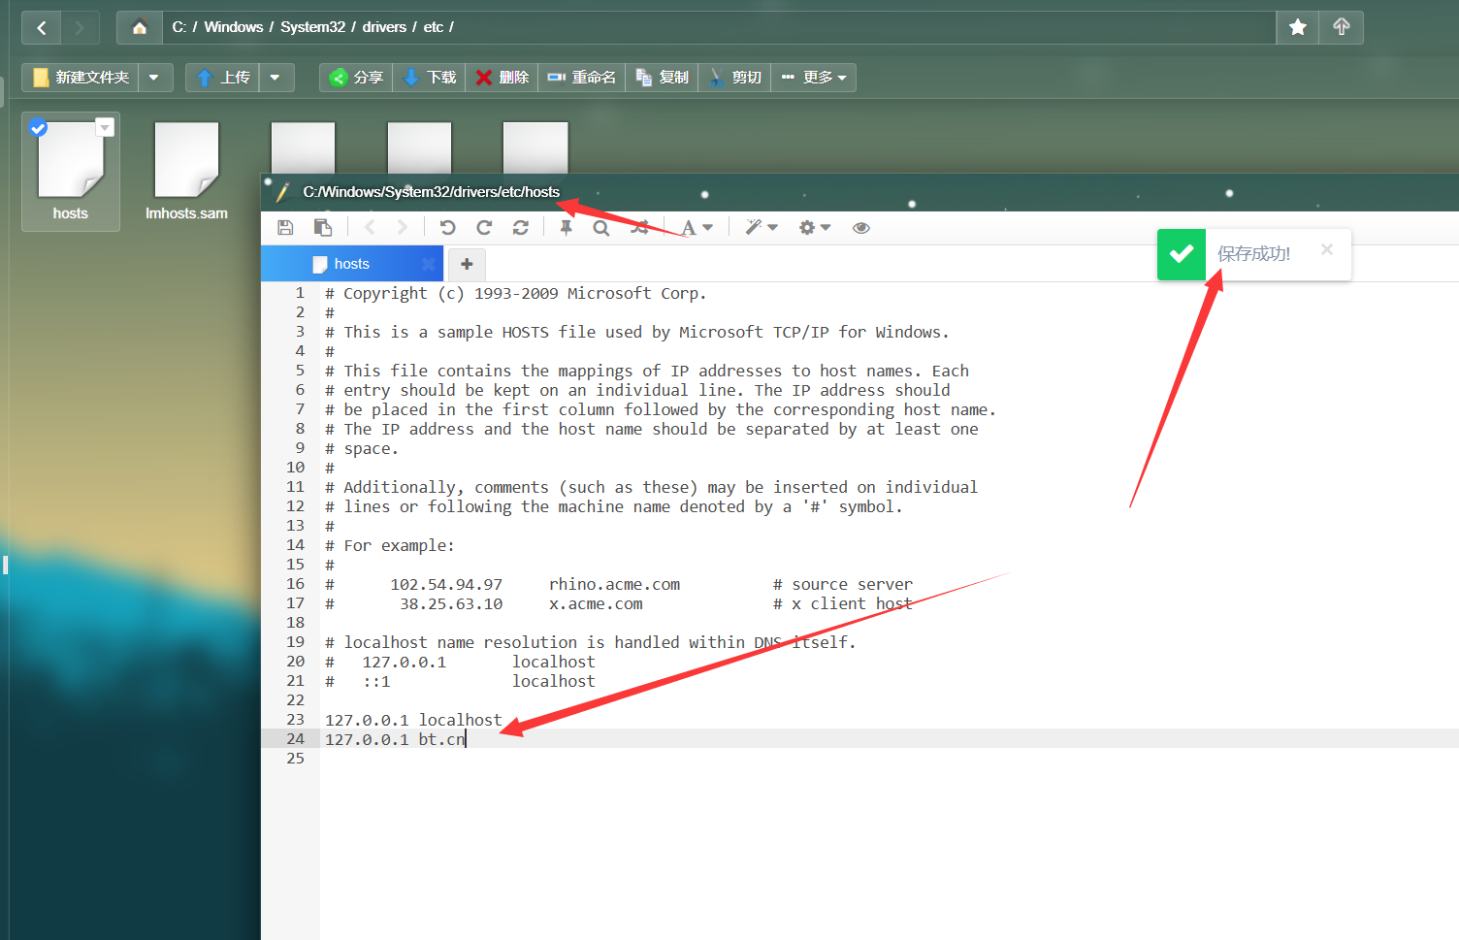Click the '127.0.0.1 localhost' line 23
Image resolution: width=1459 pixels, height=940 pixels.
tap(413, 720)
